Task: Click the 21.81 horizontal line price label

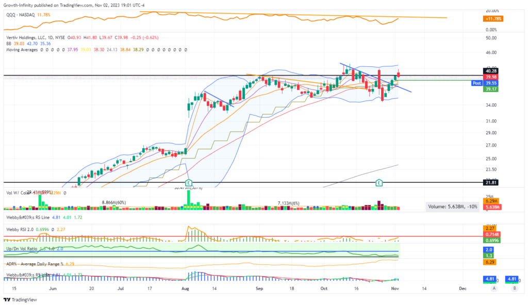Action: pyautogui.click(x=492, y=183)
